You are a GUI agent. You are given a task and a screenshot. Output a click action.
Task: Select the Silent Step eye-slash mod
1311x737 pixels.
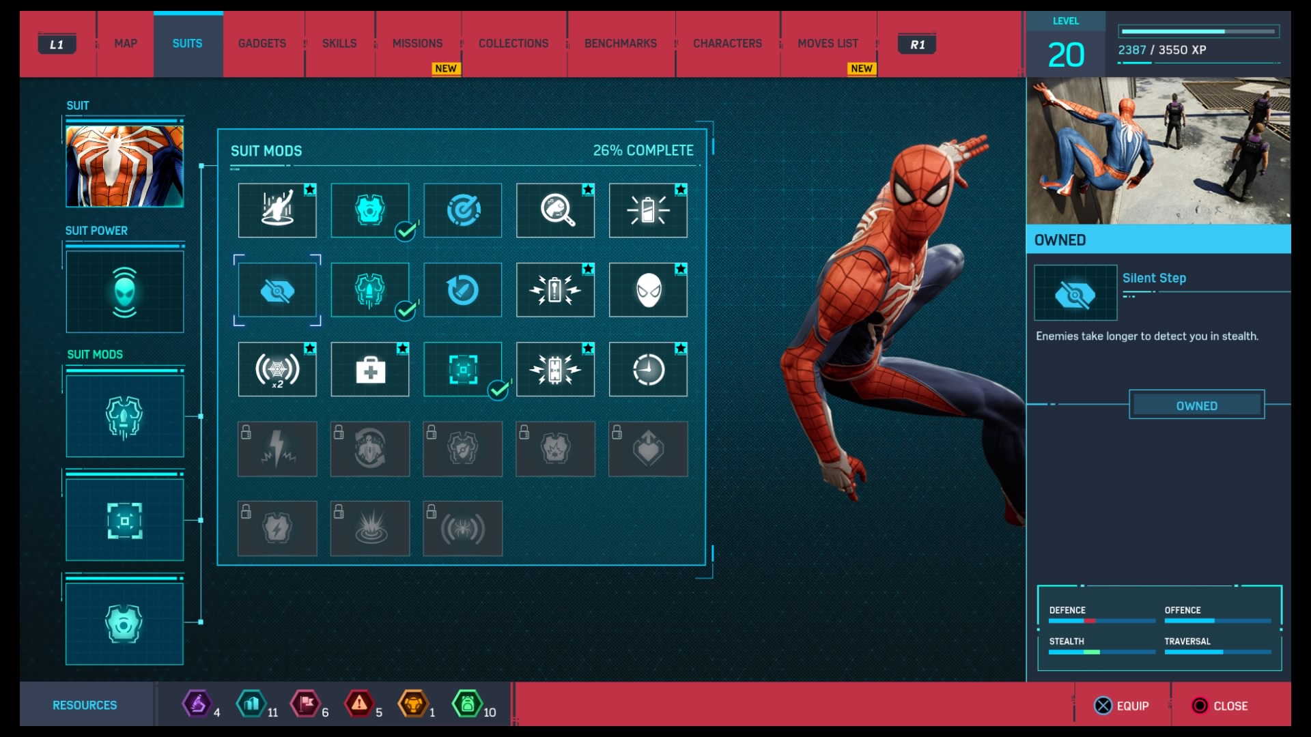[x=277, y=291]
